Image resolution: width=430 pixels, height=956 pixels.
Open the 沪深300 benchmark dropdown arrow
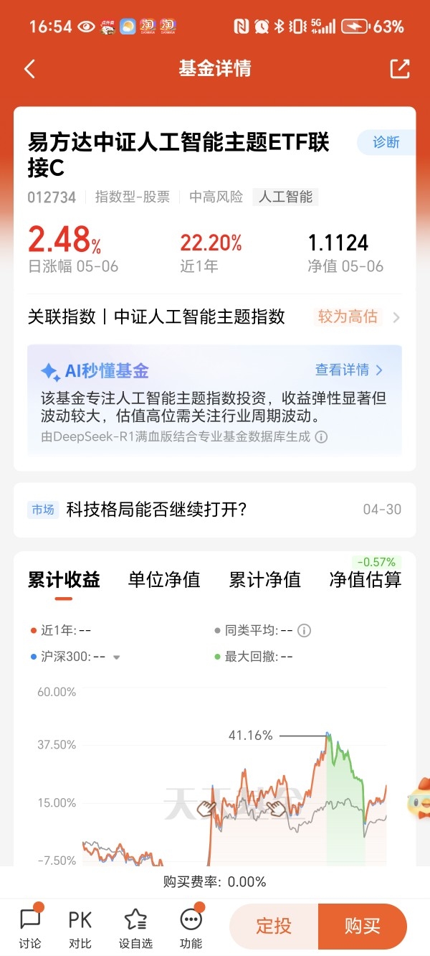click(x=117, y=657)
